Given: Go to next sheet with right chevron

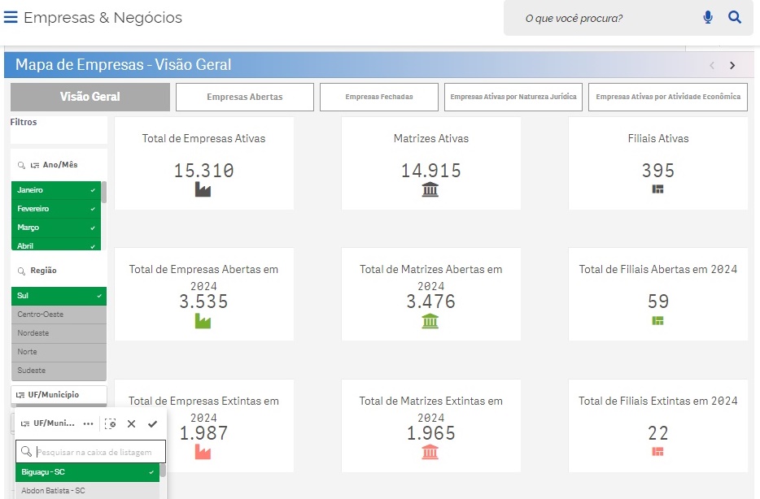Looking at the screenshot, I should click(x=732, y=66).
